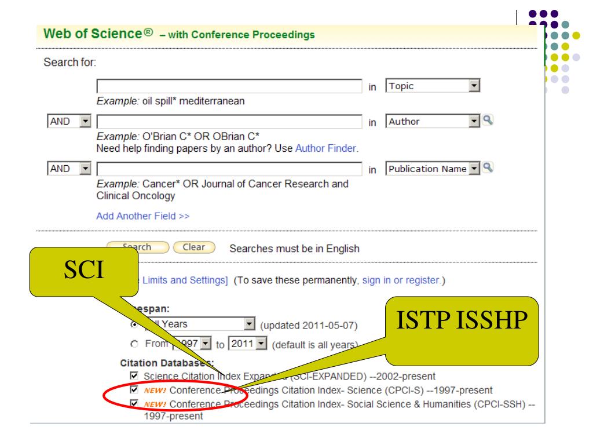The width and height of the screenshot is (593, 445).
Task: Click sign in or register link
Action: [x=401, y=280]
